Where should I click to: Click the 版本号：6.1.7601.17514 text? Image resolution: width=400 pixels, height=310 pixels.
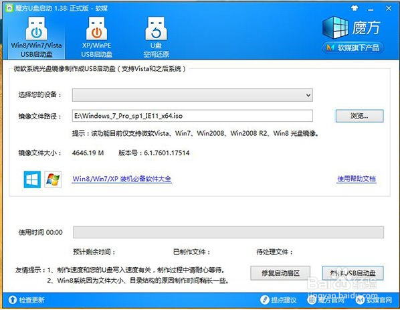(x=154, y=153)
